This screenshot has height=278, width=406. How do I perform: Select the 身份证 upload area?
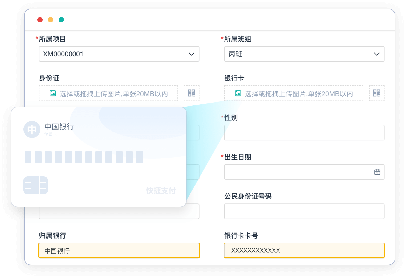coord(108,93)
